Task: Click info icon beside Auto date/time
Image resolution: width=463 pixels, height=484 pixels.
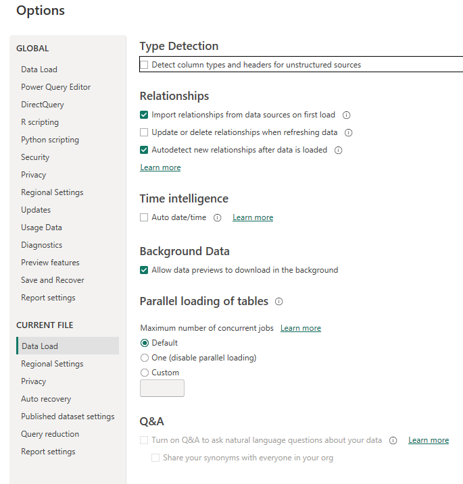Action: pos(217,218)
